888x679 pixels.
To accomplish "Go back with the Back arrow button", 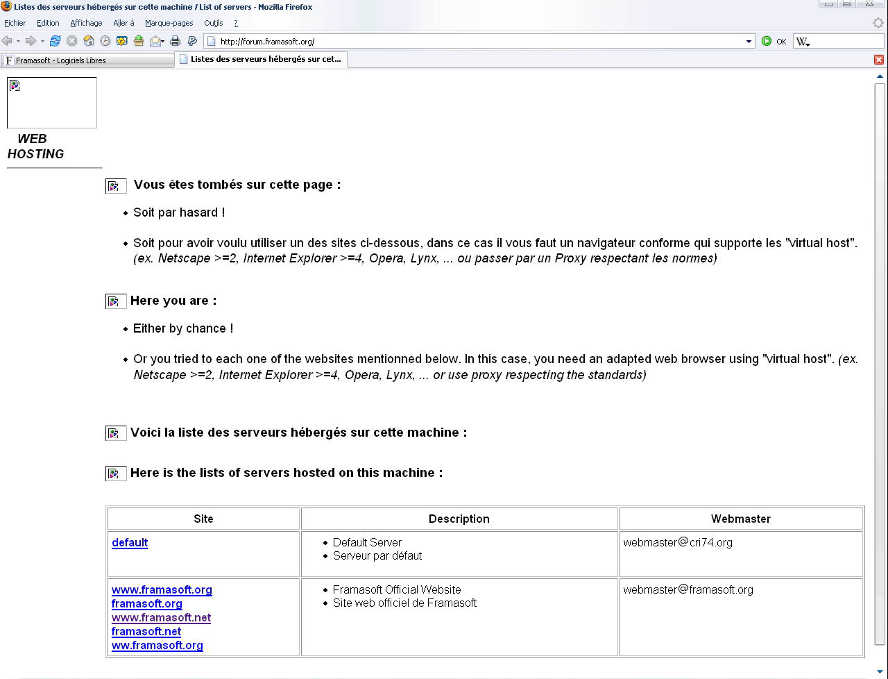I will point(7,41).
